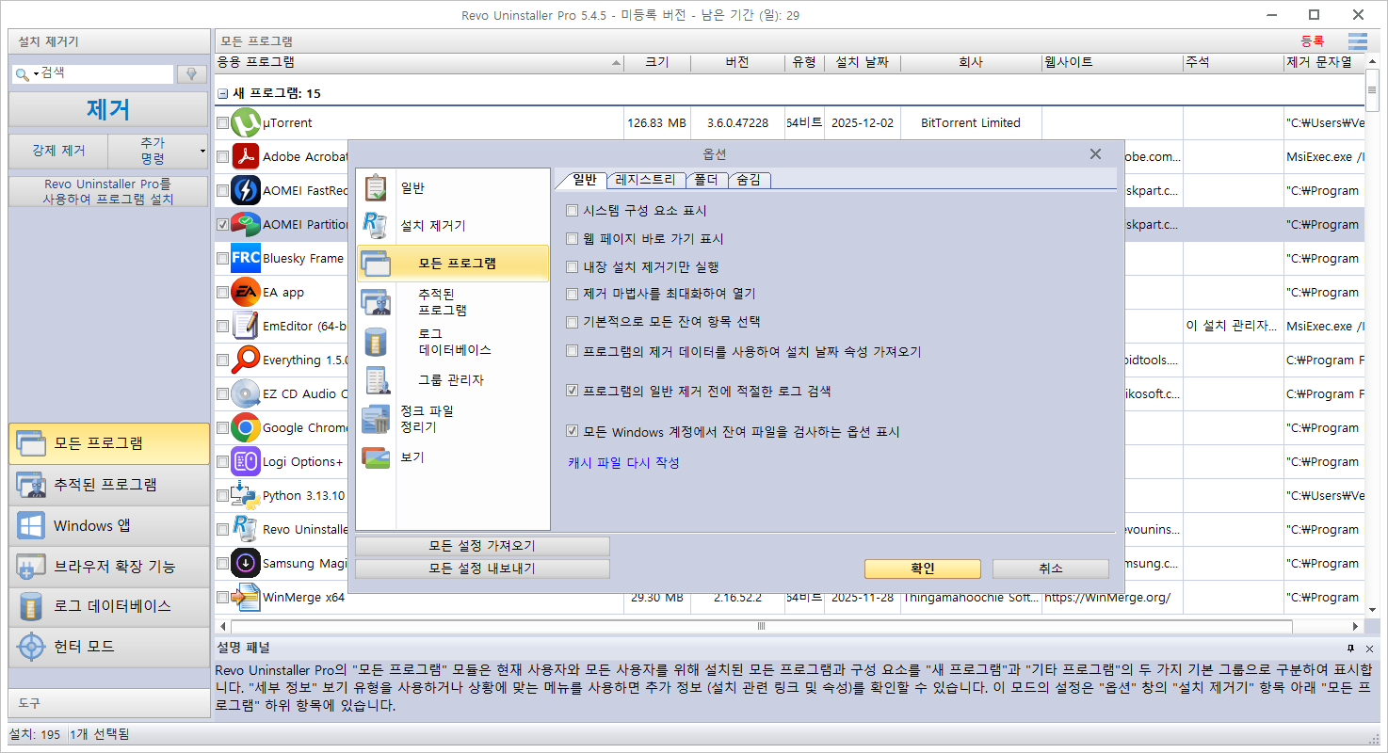Click the 캐시 파일 다시 작성 link
The width and height of the screenshot is (1388, 753).
click(x=623, y=463)
